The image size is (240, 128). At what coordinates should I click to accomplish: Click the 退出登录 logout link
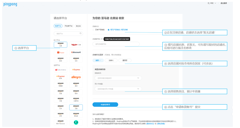tap(224, 3)
